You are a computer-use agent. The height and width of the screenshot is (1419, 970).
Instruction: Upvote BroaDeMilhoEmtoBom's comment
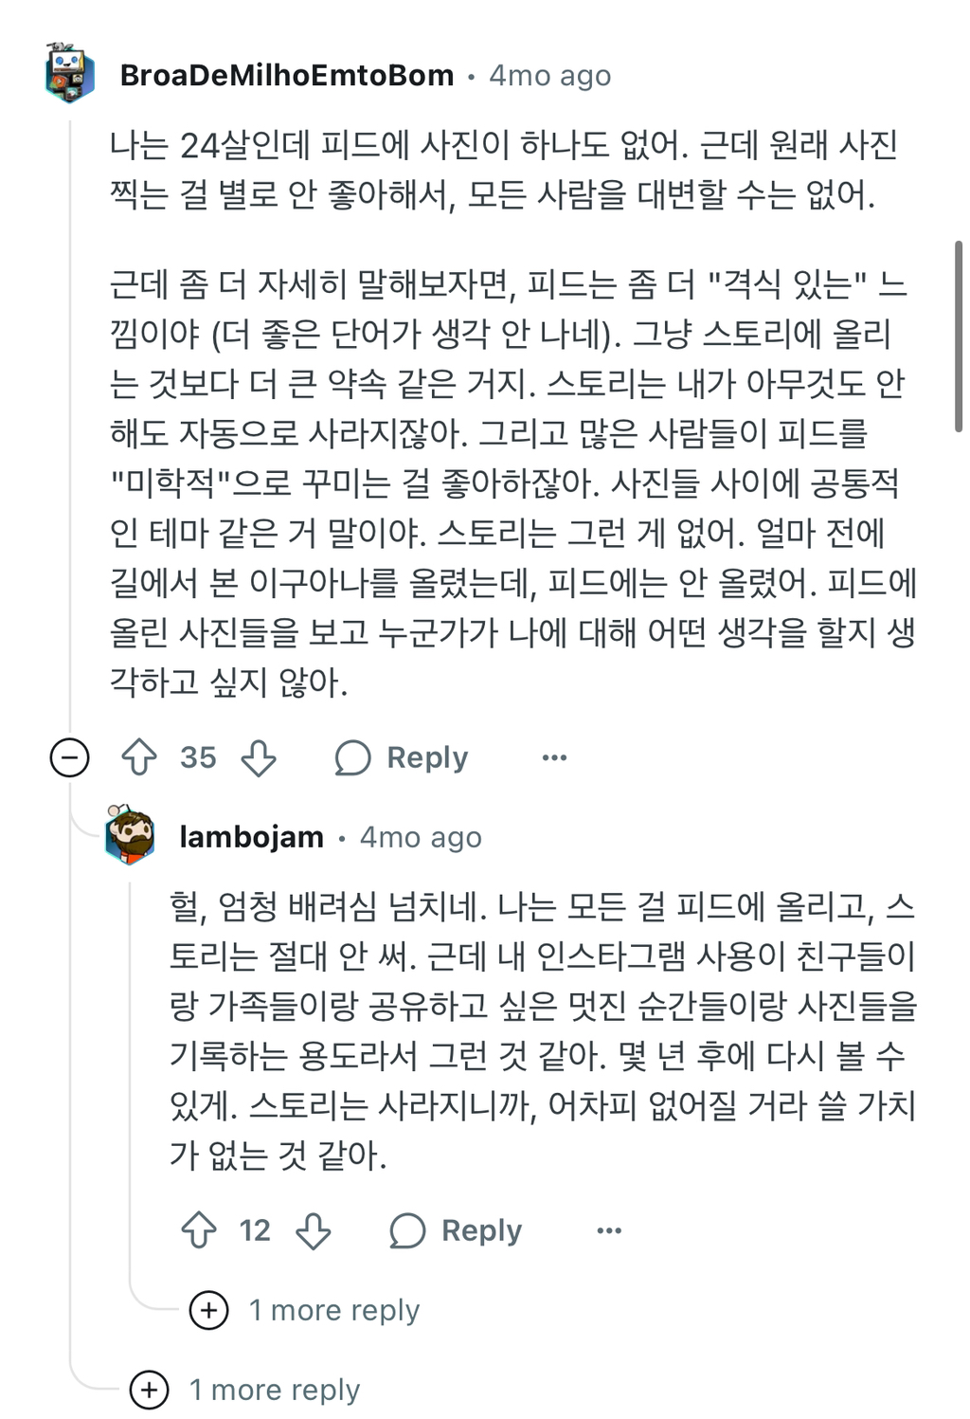click(140, 757)
